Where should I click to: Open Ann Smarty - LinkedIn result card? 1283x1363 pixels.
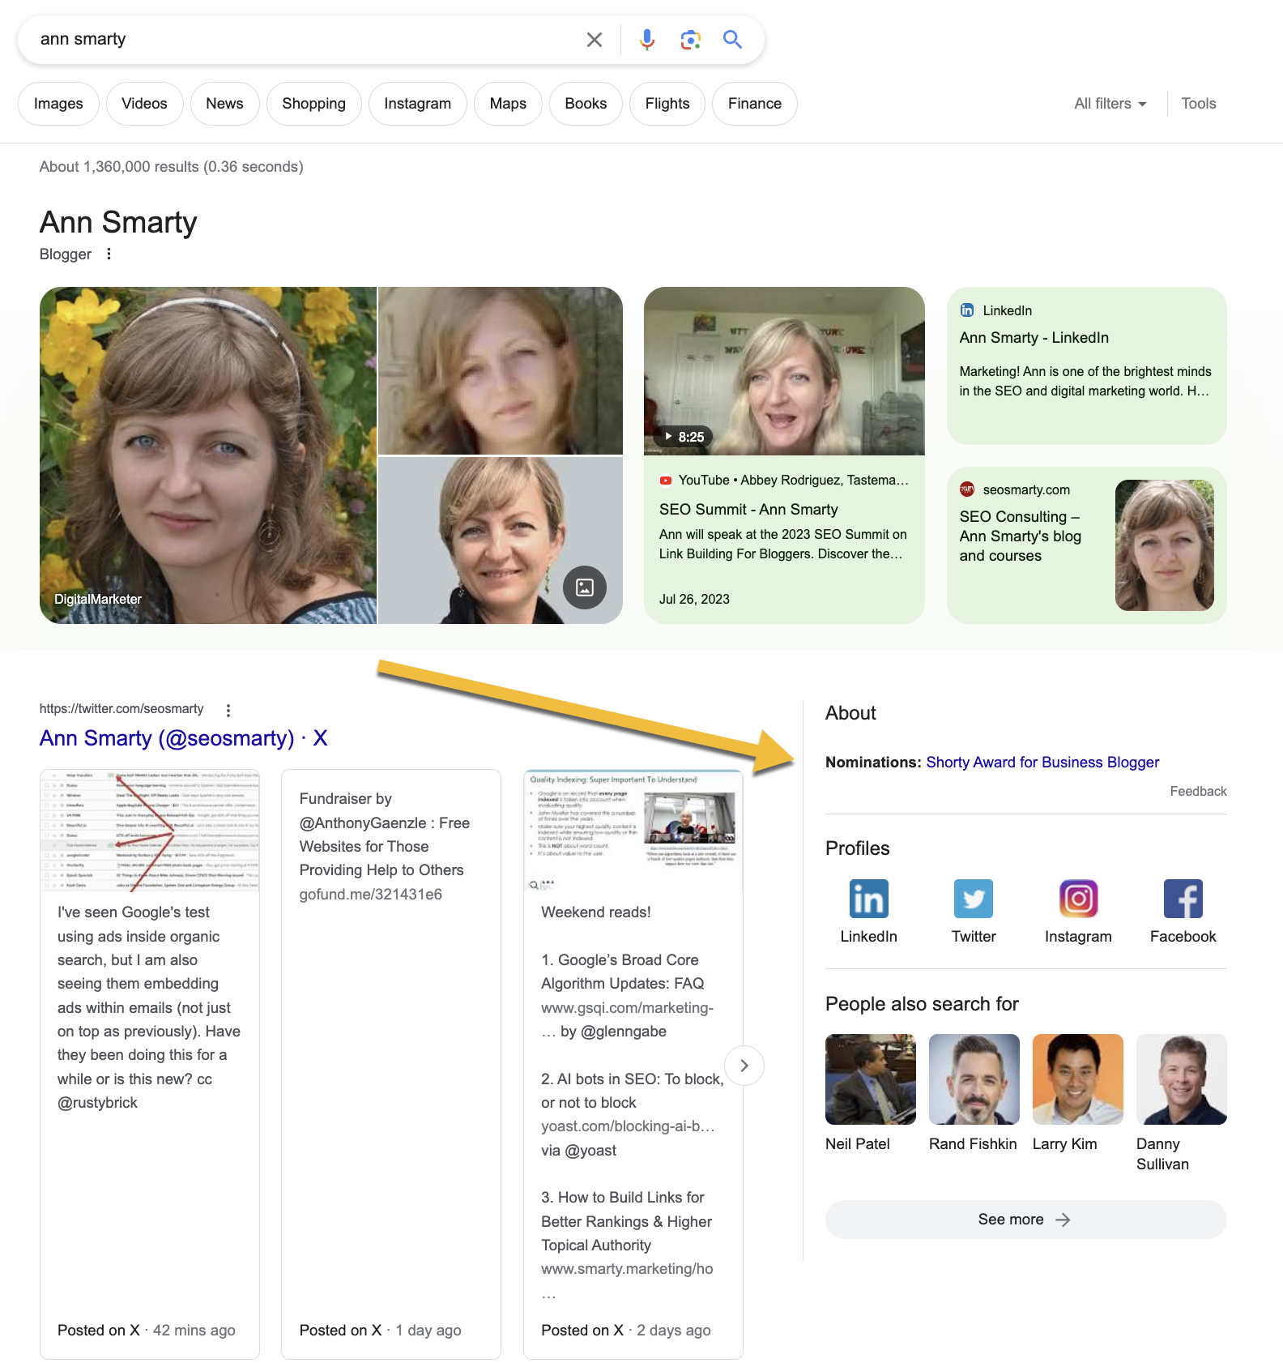click(1086, 365)
